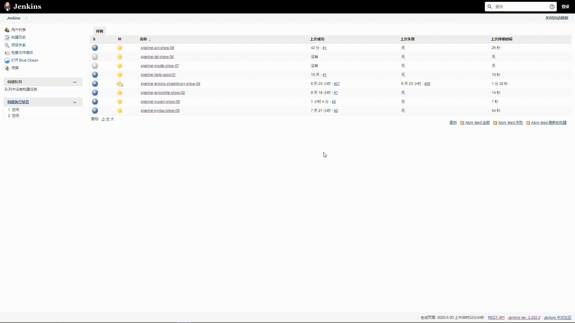575x323 pixels.
Task: Open 用户列表 in the sidebar
Action: tap(19, 30)
